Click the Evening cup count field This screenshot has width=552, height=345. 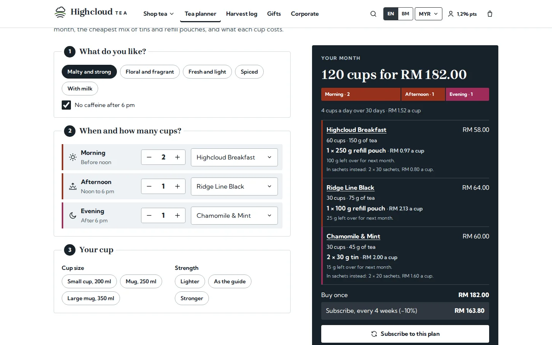pyautogui.click(x=163, y=215)
